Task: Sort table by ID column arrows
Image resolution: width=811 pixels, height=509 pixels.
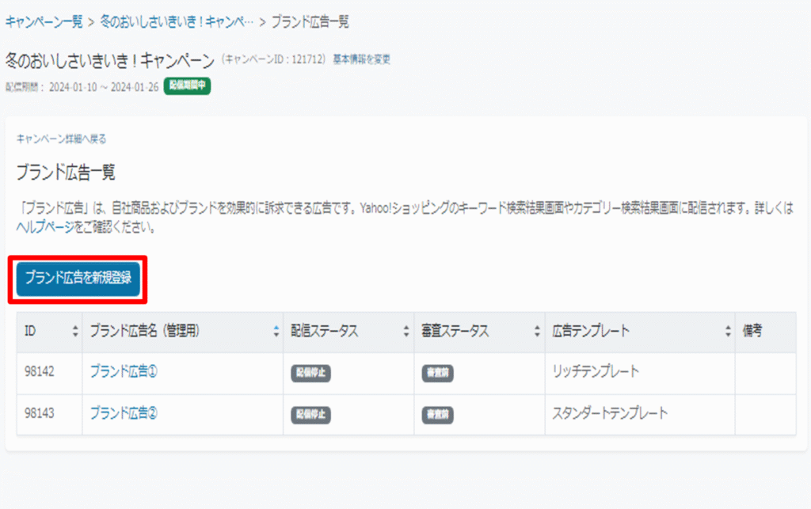Action: (x=75, y=331)
